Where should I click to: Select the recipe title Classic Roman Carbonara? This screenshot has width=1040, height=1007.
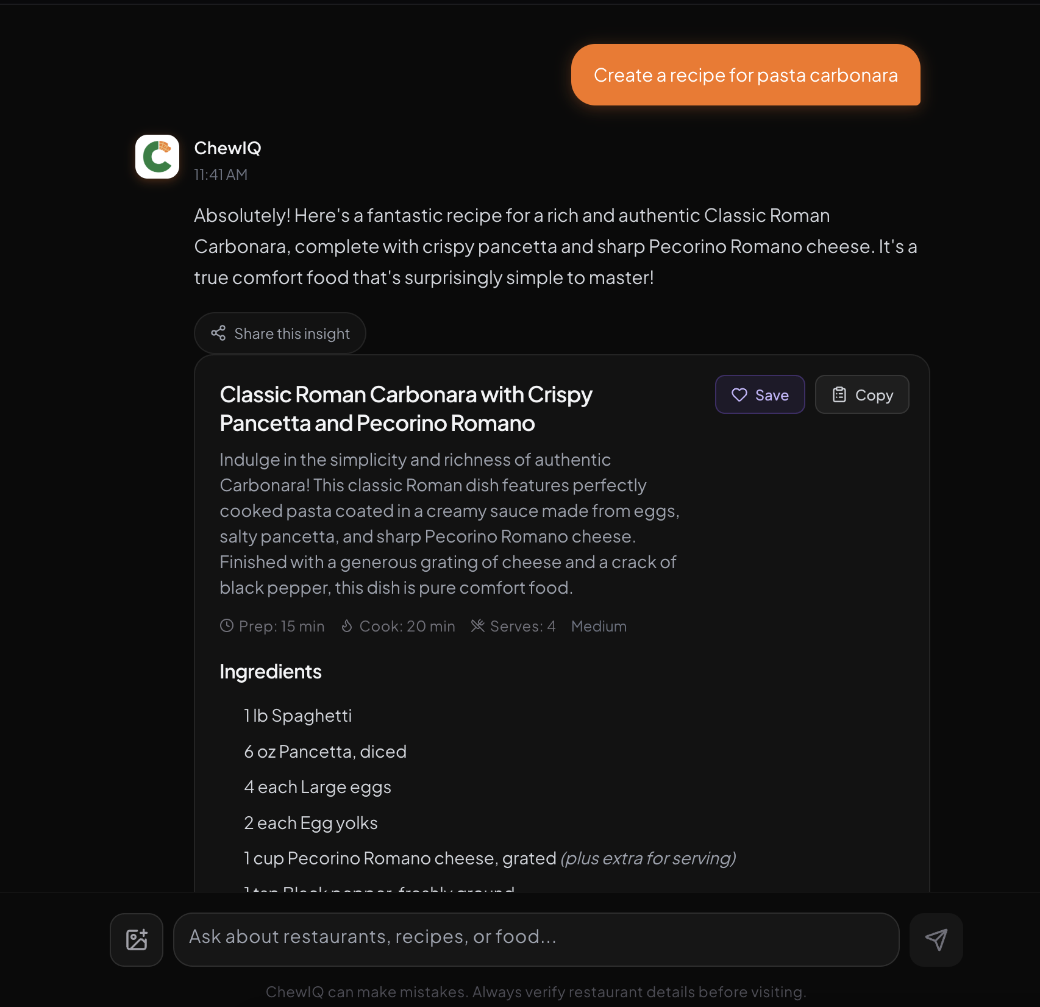[406, 408]
